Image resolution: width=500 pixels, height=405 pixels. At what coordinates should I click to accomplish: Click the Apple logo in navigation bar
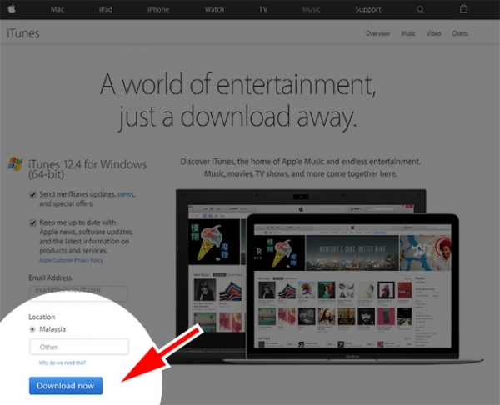(12, 8)
